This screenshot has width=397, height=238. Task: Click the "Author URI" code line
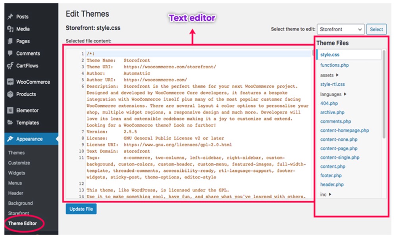(x=137, y=80)
